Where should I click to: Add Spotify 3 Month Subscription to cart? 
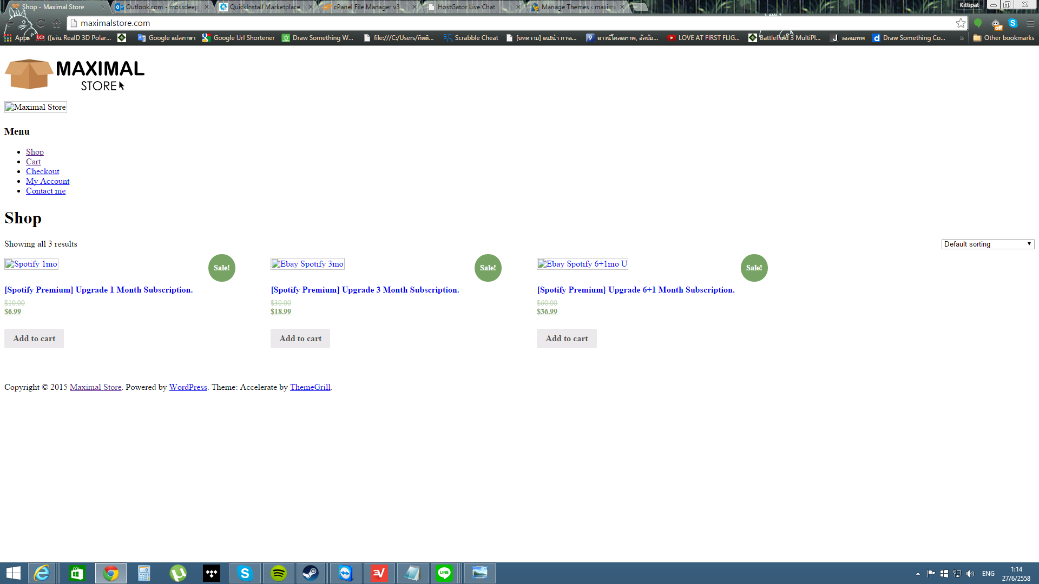tap(300, 339)
